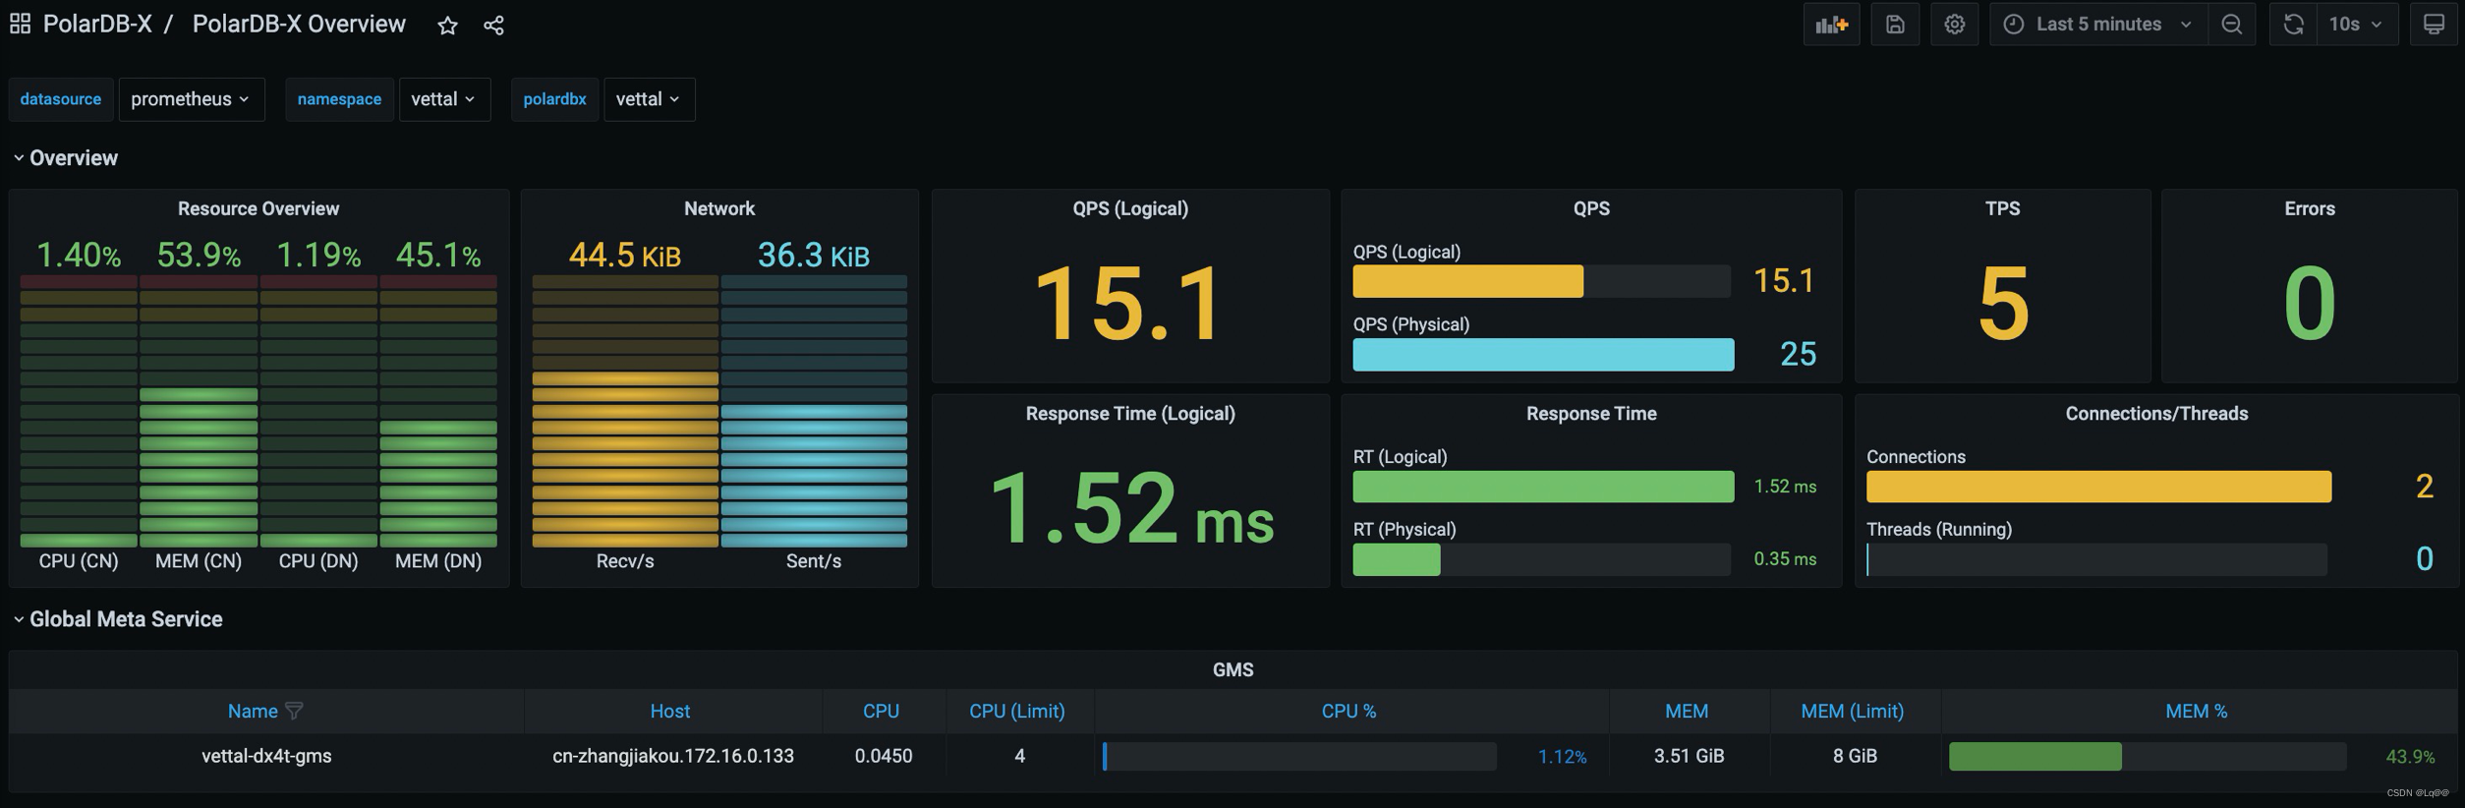Open the Last 5 minutes time picker

tap(2098, 25)
